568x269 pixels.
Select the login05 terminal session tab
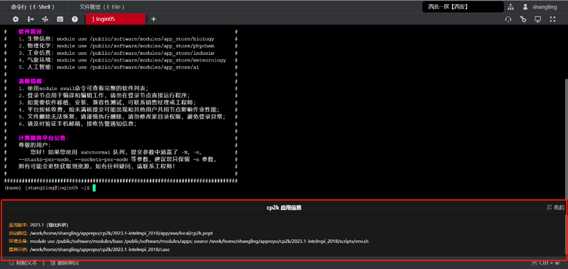(115, 19)
